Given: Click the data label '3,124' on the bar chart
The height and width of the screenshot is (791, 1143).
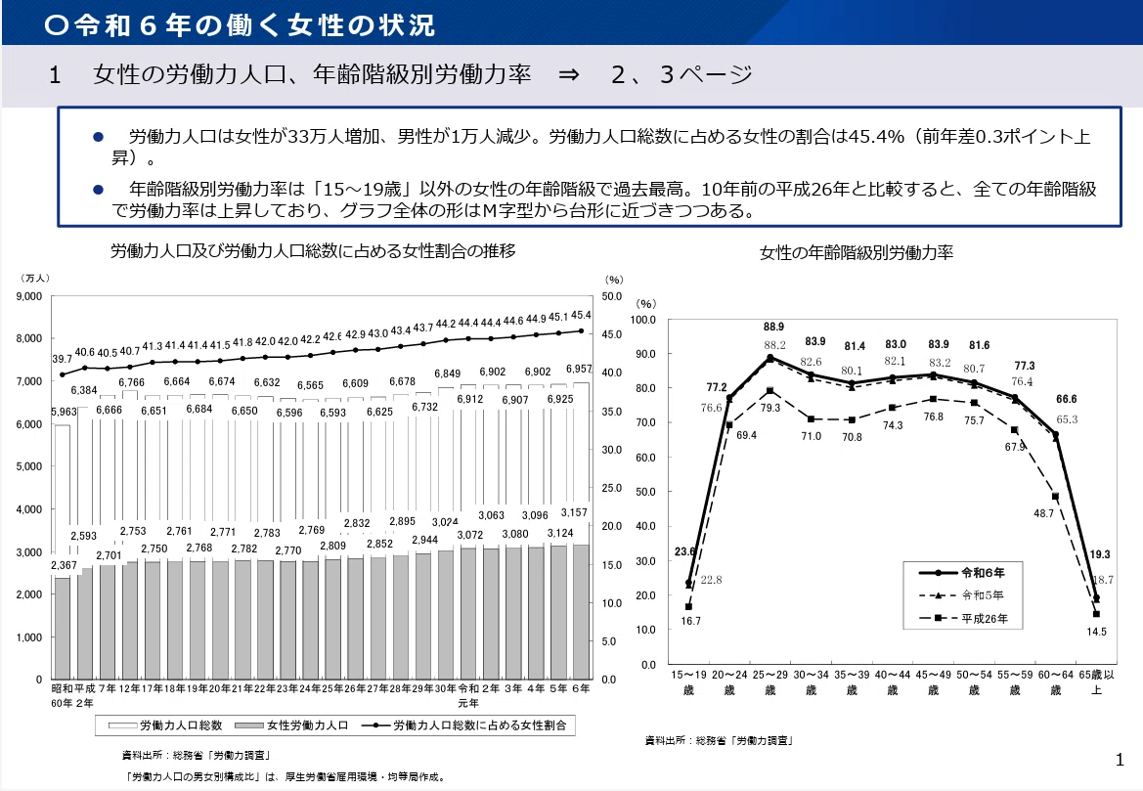Looking at the screenshot, I should [560, 533].
